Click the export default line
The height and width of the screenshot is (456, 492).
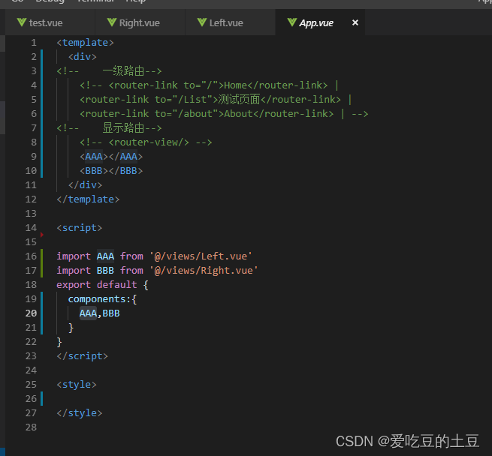102,285
